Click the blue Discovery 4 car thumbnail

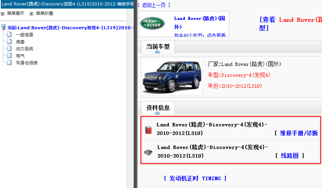point(172,76)
